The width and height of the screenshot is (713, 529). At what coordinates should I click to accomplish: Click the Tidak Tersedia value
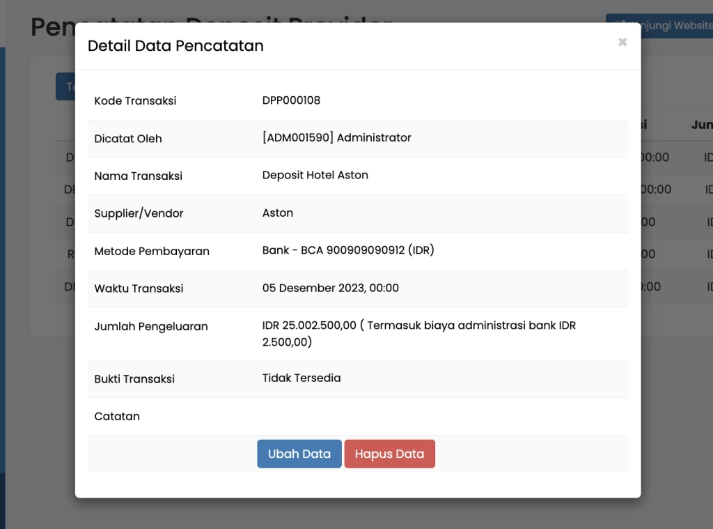(301, 378)
